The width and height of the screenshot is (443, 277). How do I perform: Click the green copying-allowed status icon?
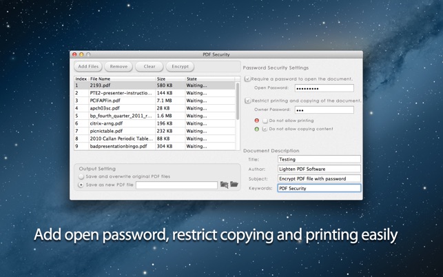[x=257, y=129]
